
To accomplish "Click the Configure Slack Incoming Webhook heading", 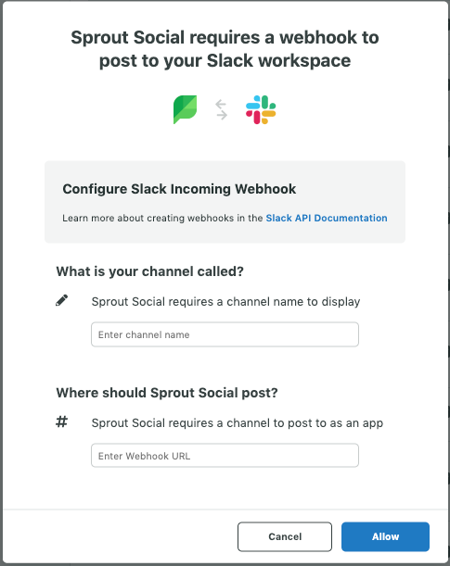I will coord(179,189).
